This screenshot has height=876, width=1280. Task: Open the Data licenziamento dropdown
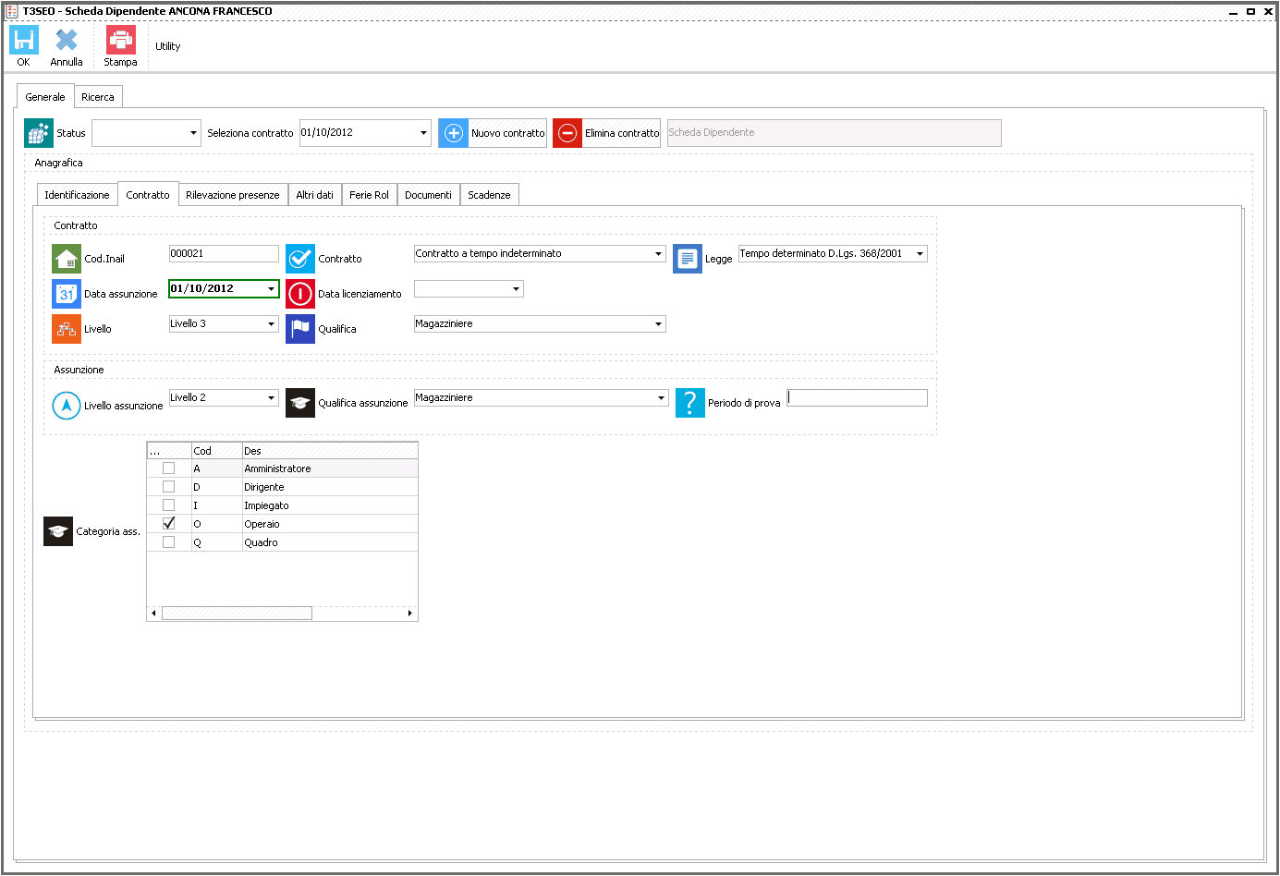[516, 289]
